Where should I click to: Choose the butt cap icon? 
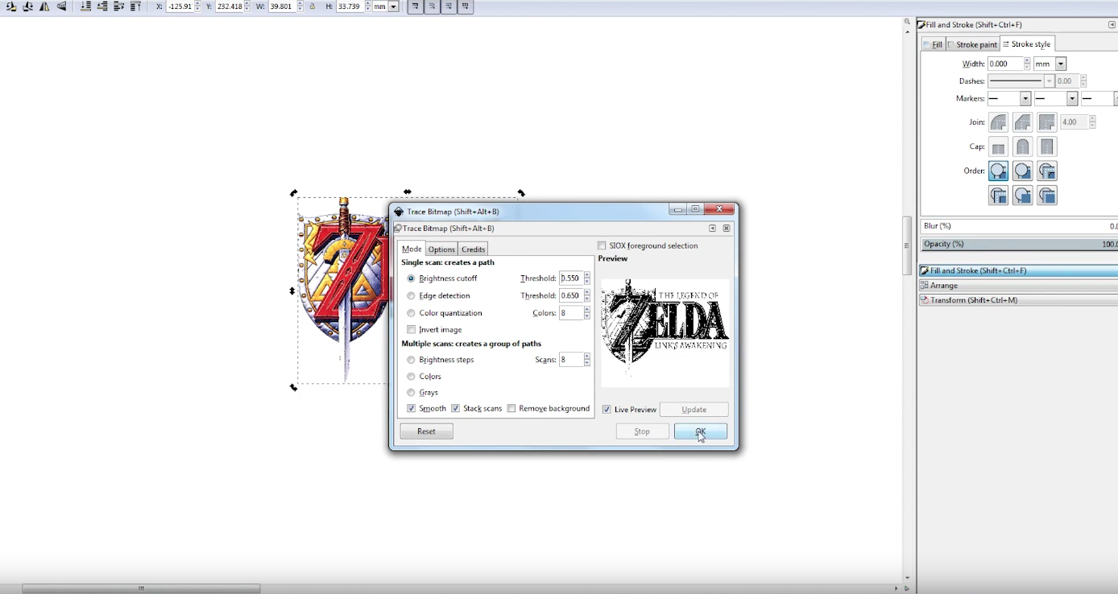pos(998,146)
